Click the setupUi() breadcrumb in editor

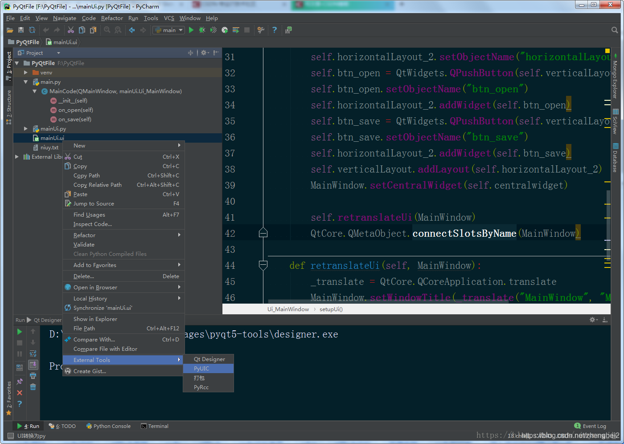331,309
